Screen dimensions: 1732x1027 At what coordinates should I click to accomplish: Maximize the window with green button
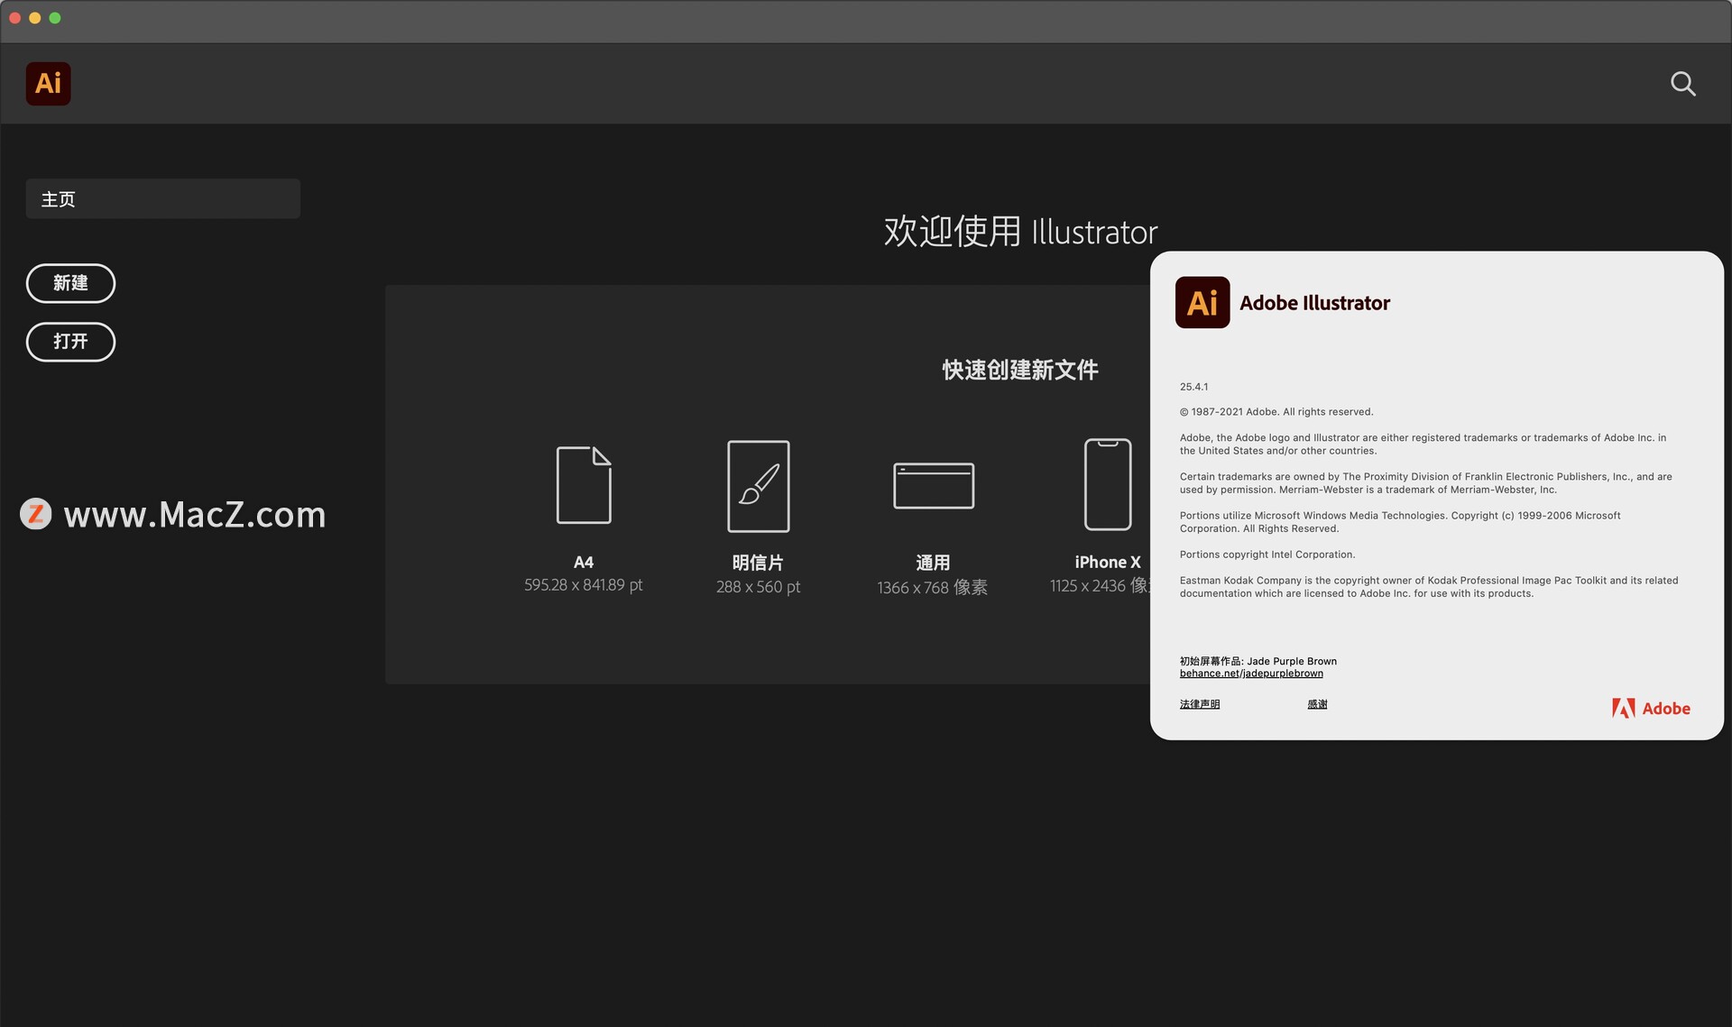(x=55, y=18)
